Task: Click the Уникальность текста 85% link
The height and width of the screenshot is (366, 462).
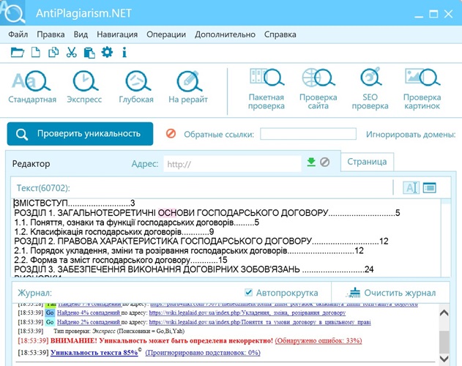Action: (x=94, y=353)
